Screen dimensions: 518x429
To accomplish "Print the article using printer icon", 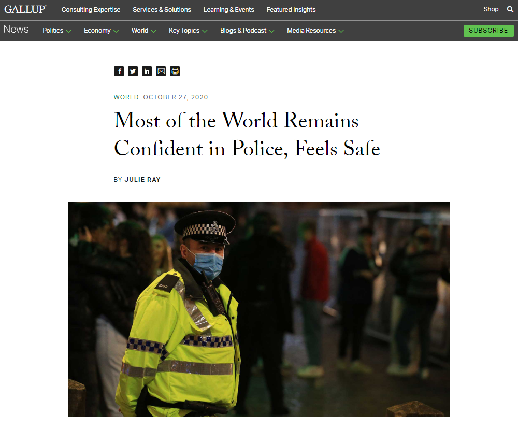I will coord(175,71).
